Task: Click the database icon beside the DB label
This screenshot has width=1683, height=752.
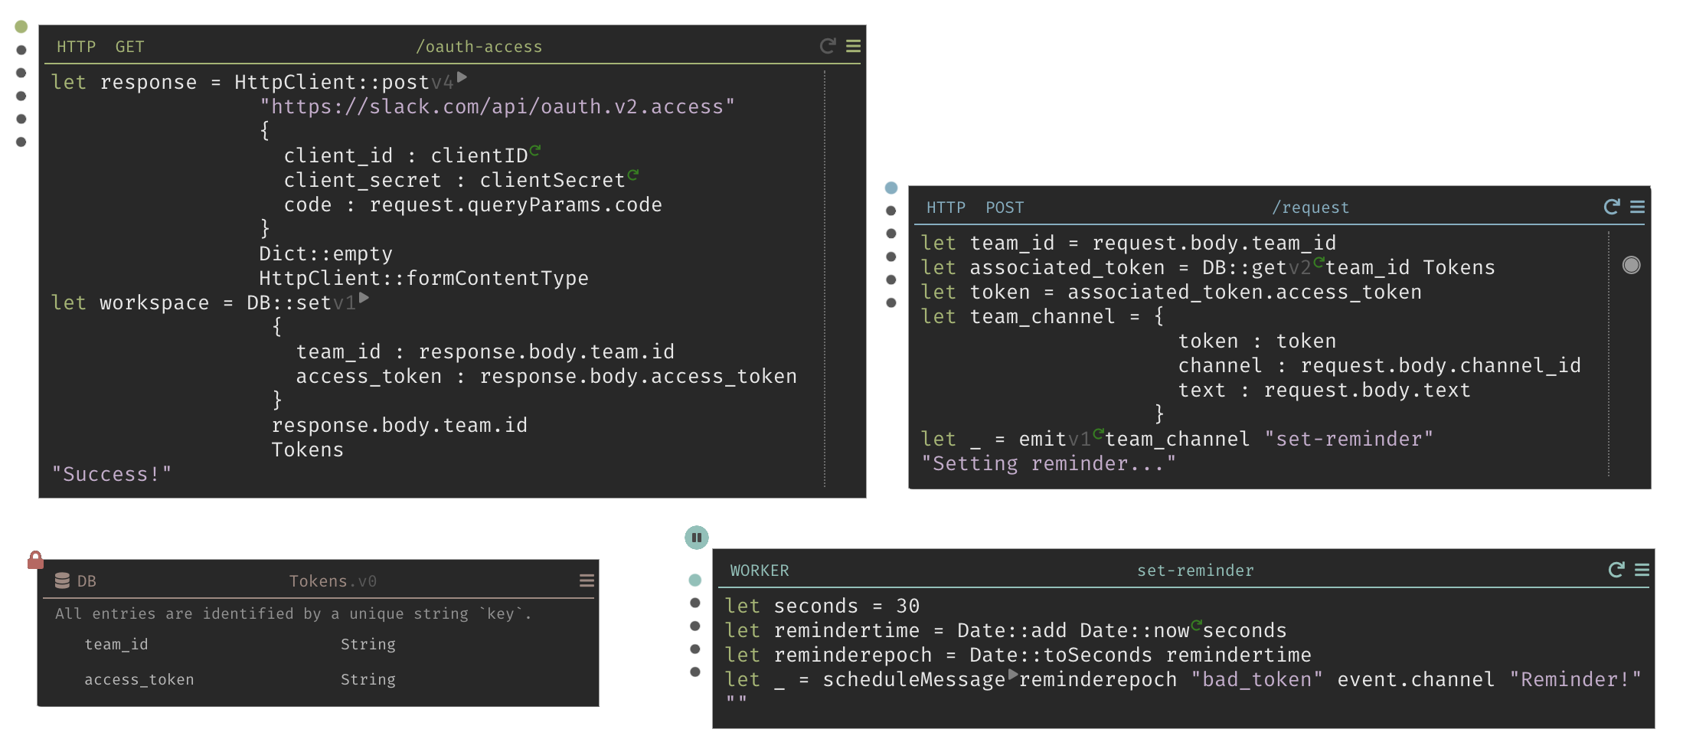Action: coord(62,581)
